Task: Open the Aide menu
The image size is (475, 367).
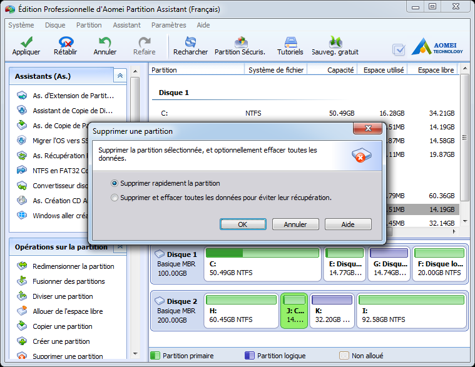Action: [203, 25]
